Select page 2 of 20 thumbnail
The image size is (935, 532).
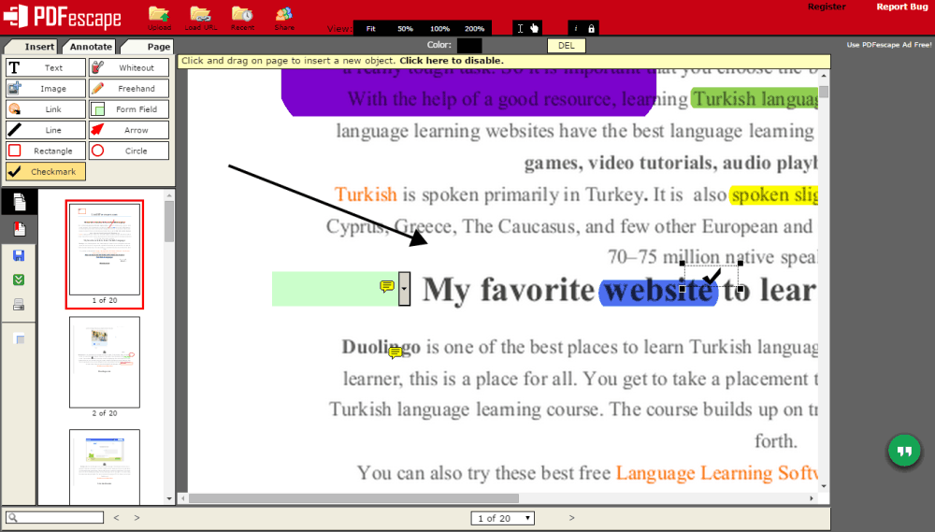tap(105, 362)
